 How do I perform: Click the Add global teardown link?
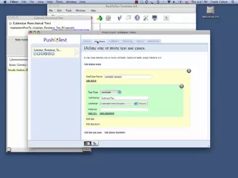point(115,133)
